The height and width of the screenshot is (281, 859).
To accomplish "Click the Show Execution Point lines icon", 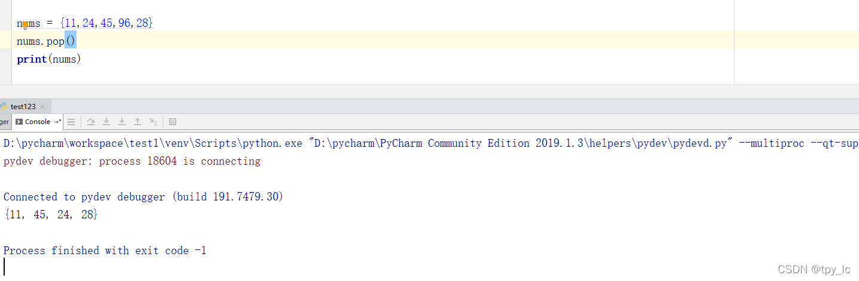I will 71,122.
